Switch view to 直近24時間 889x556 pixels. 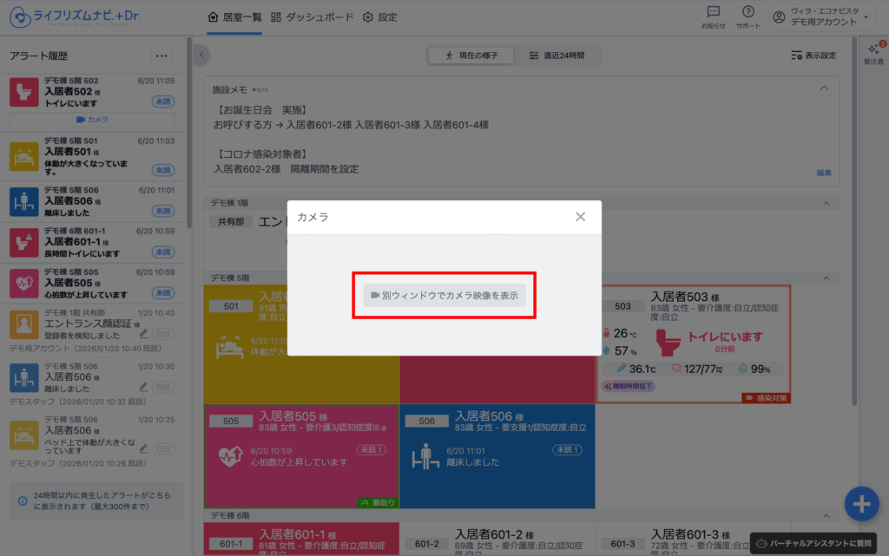tap(556, 56)
